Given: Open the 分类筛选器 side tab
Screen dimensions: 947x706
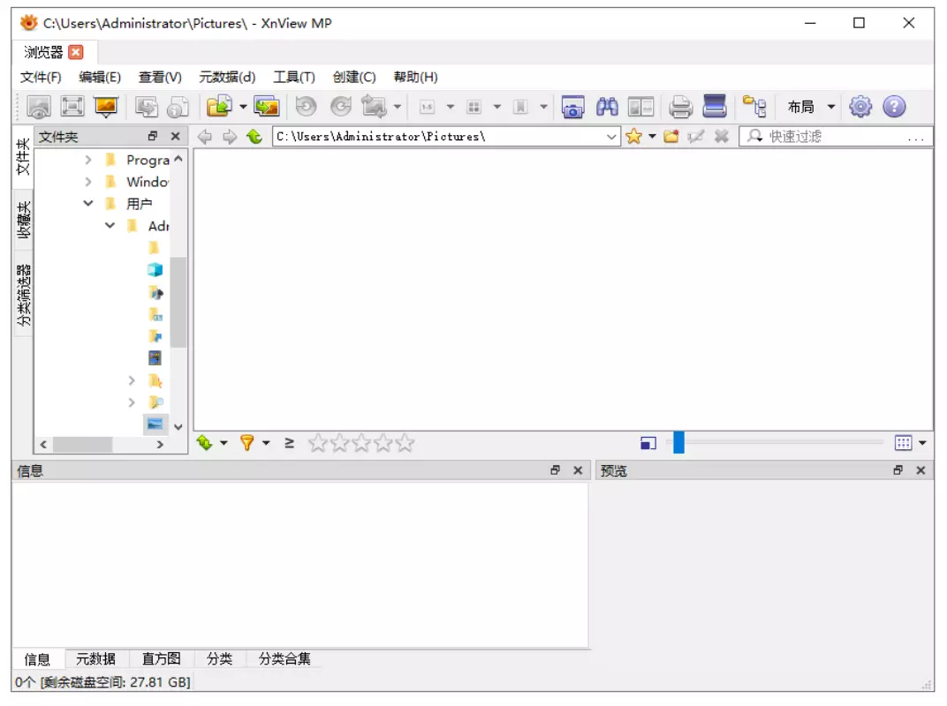Looking at the screenshot, I should click(23, 295).
